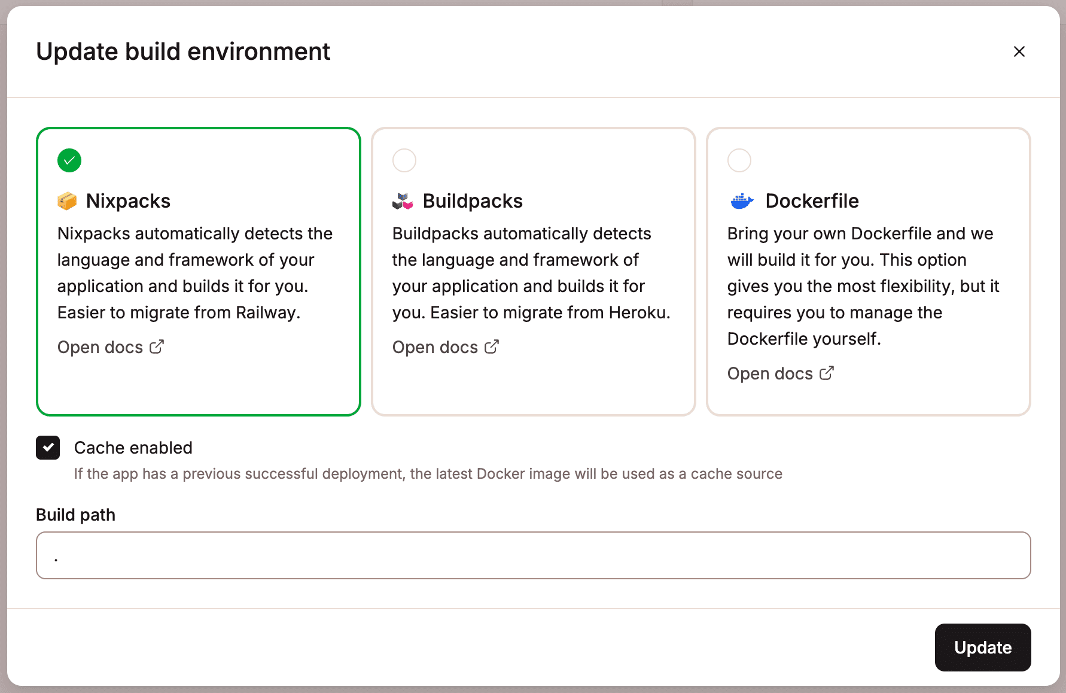Toggle the Cache enabled checkbox
Viewport: 1066px width, 693px height.
point(48,448)
